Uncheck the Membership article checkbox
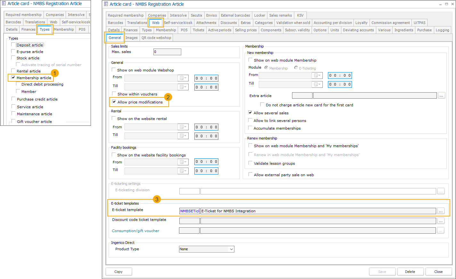The image size is (456, 279). tap(13, 78)
